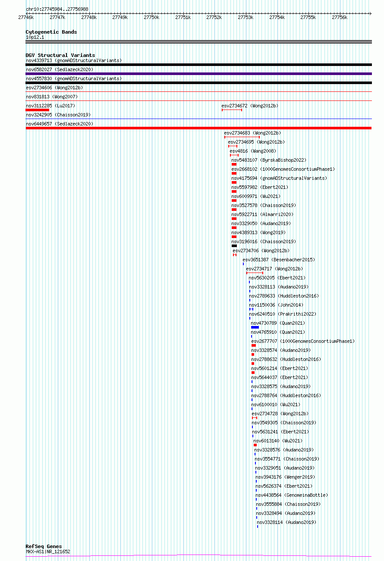Click the 27750k ruler position label
The height and width of the screenshot is (561, 384).
tap(151, 17)
